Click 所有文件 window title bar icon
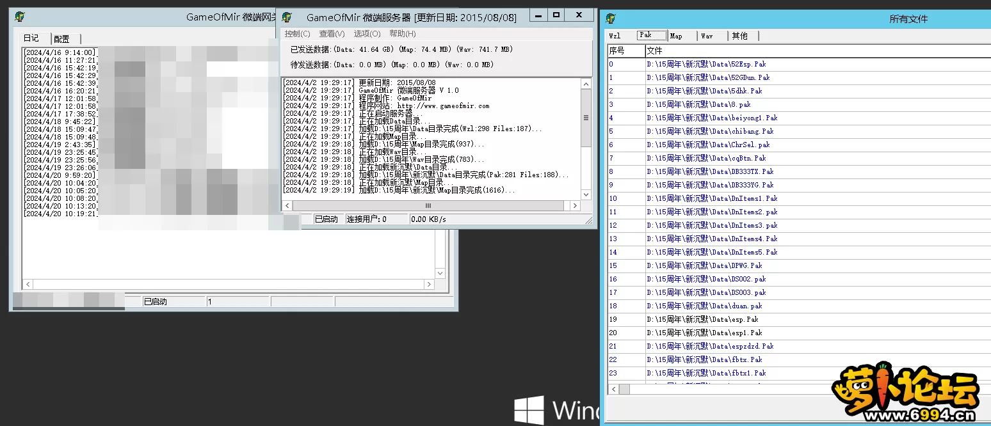Viewport: 991px width, 426px height. pyautogui.click(x=611, y=19)
